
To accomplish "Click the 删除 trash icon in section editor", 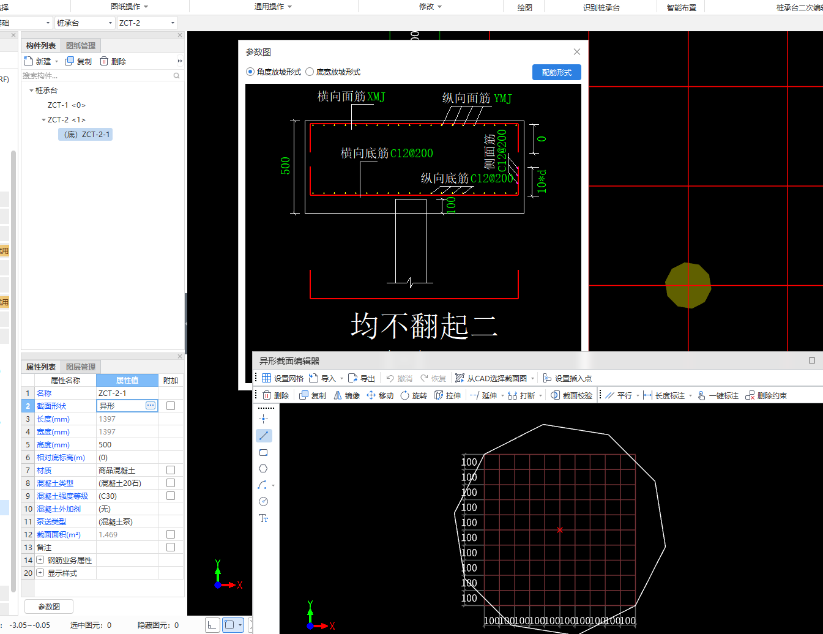I will point(267,395).
